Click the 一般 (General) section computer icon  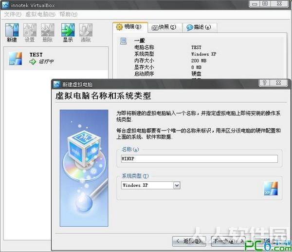coord(123,41)
